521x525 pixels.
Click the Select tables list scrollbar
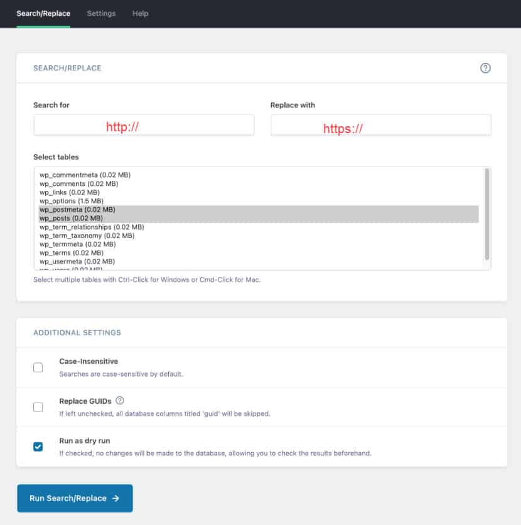pyautogui.click(x=487, y=214)
